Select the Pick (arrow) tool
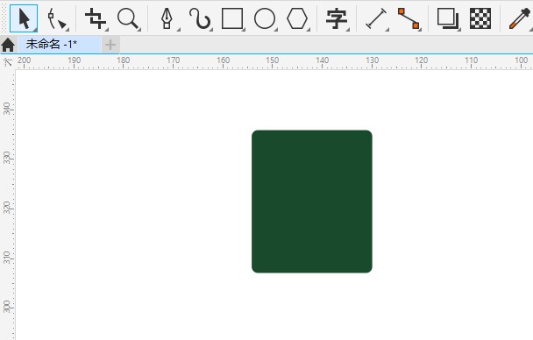This screenshot has width=533, height=340. click(24, 18)
